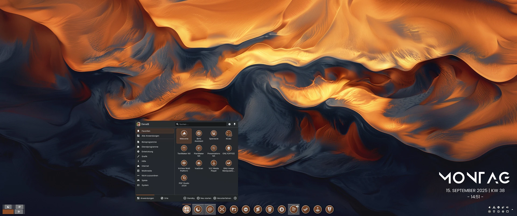
Task: Click the Steam icon in the dock
Action: (x=306, y=209)
